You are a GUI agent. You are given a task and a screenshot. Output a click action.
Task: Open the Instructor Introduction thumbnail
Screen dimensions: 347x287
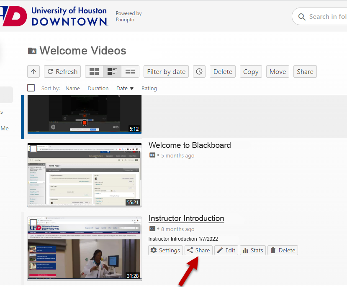coord(85,249)
